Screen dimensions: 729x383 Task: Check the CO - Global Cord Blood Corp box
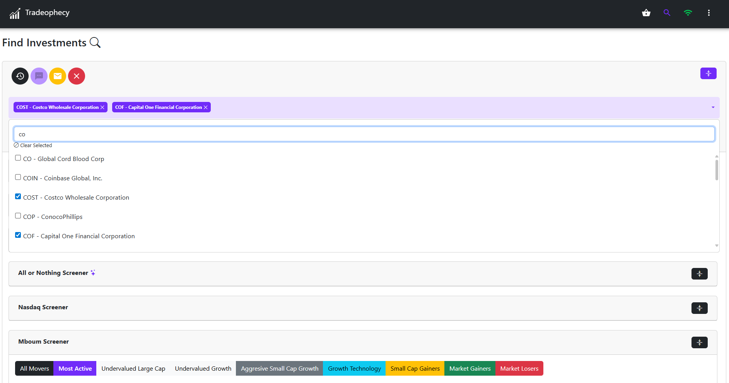tap(18, 158)
